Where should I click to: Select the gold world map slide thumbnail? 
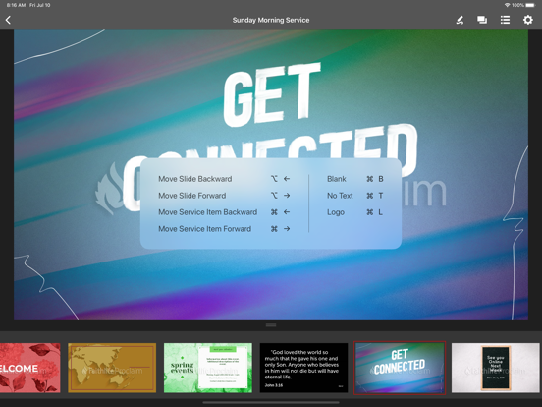click(112, 368)
